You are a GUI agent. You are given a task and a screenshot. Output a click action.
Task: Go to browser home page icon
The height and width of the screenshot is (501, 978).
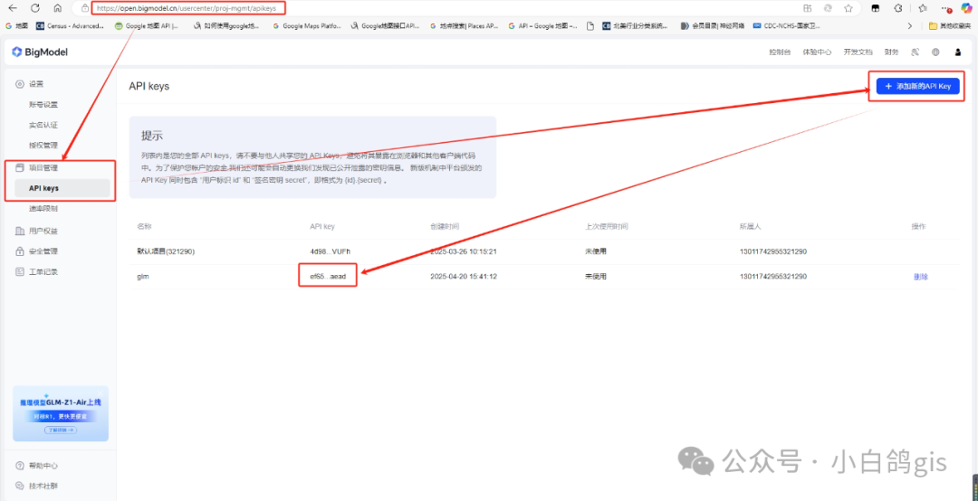click(57, 8)
